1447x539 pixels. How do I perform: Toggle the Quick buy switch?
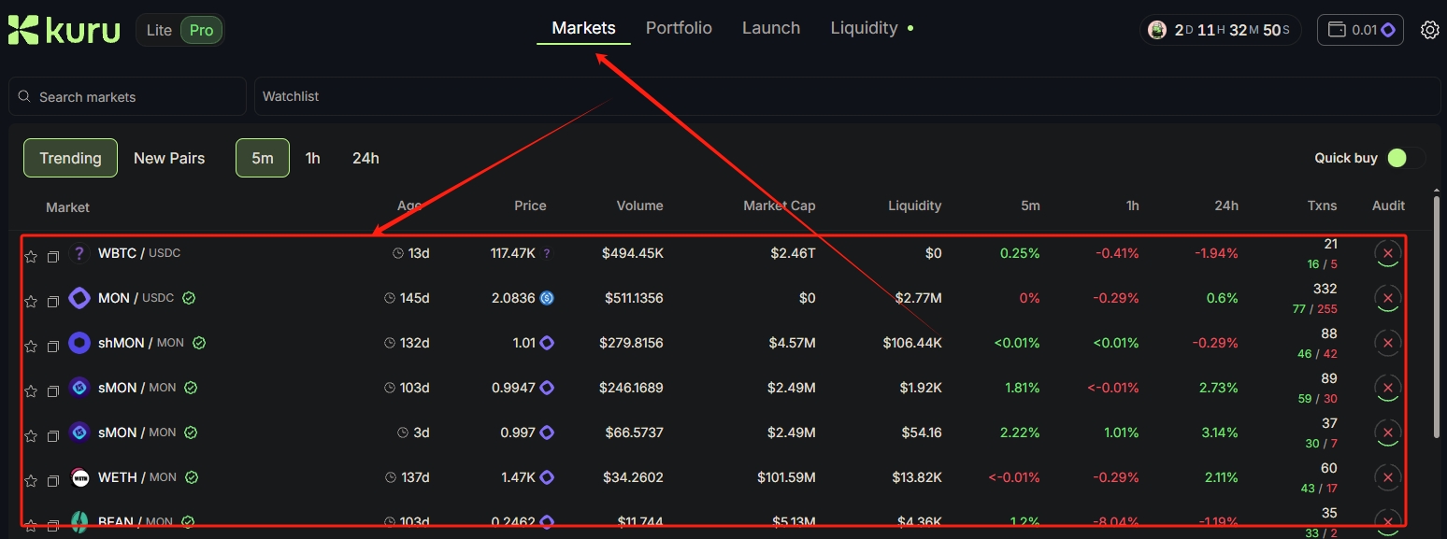point(1405,158)
